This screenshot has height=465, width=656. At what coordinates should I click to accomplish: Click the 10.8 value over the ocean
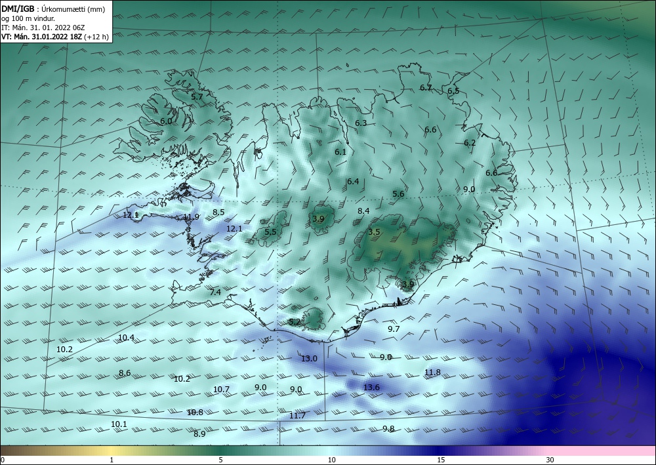click(x=195, y=413)
